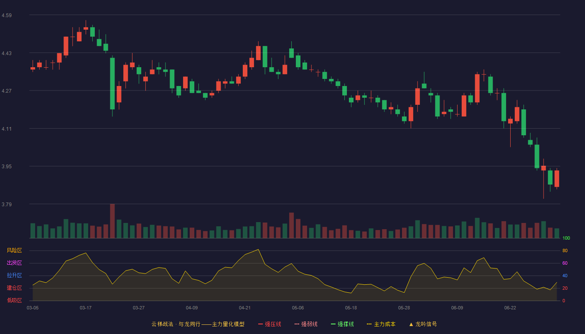585x334 pixels.
Task: Click the 05-06 date label
Action: 298,308
